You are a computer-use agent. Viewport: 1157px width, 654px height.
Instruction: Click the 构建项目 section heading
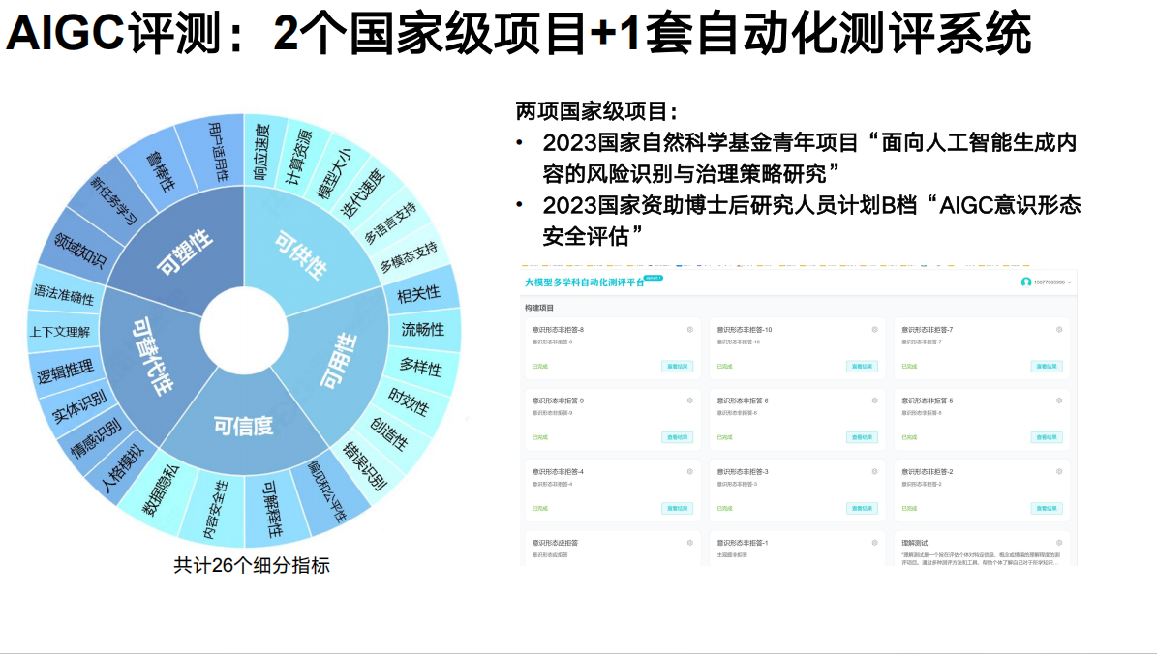[x=538, y=308]
